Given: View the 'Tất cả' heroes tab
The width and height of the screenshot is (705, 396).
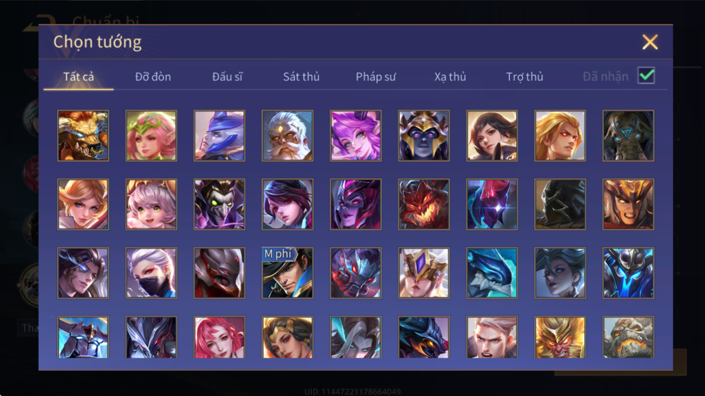Looking at the screenshot, I should pos(79,77).
